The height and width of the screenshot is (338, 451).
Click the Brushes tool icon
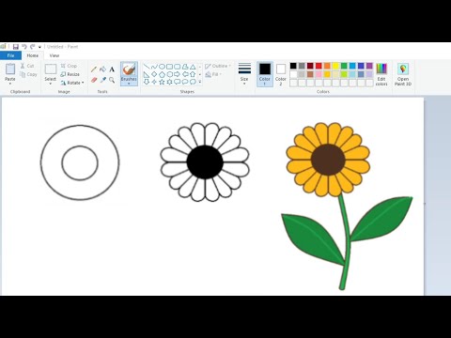129,69
